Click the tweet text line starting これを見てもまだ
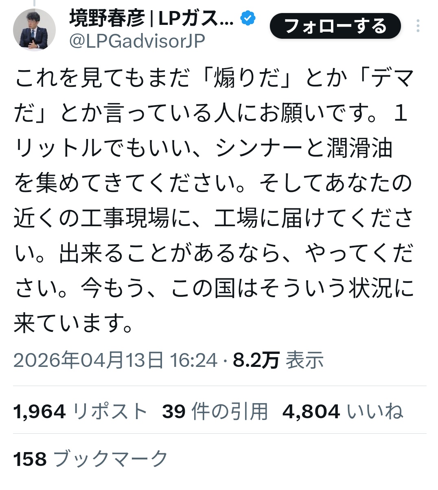438x490 pixels. click(x=215, y=78)
